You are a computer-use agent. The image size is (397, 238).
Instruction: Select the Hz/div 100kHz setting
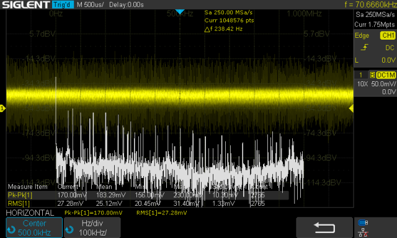(x=92, y=227)
